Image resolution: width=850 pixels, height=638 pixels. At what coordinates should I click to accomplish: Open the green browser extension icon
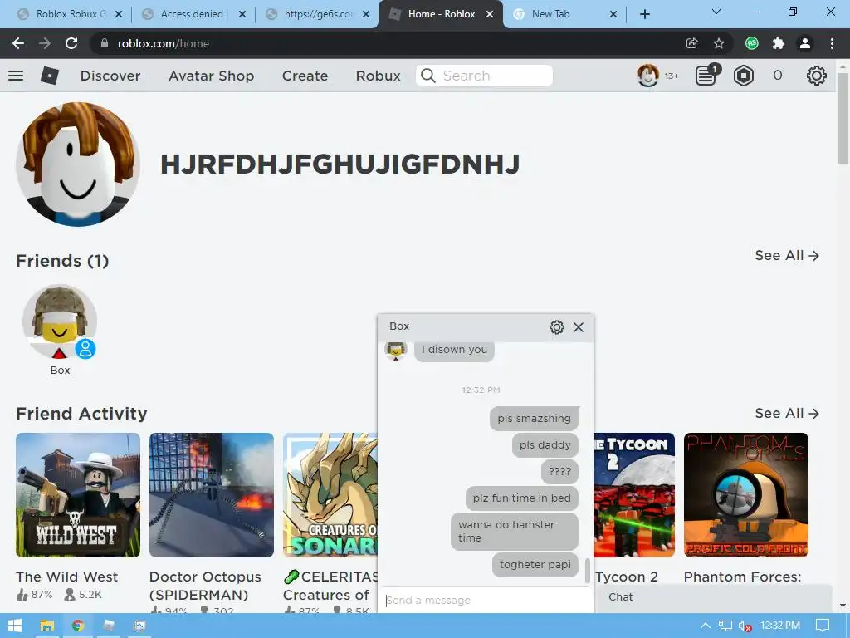tap(752, 43)
